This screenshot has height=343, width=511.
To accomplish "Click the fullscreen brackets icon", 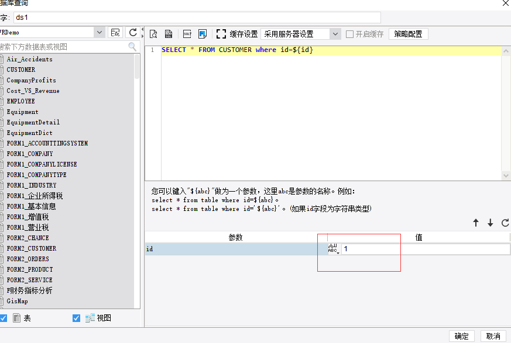I will (x=221, y=34).
